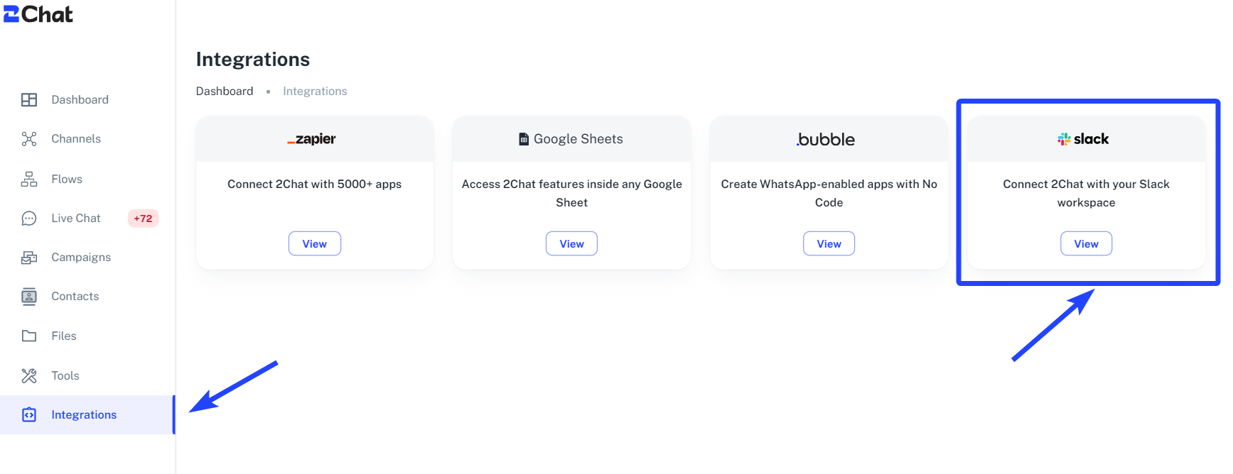Image resolution: width=1233 pixels, height=474 pixels.
Task: View the Bubble integration
Action: coord(829,243)
